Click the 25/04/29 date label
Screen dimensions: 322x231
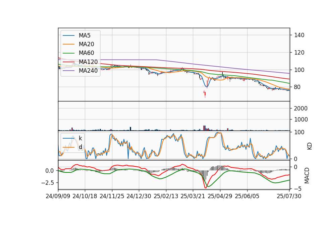[x=220, y=196]
